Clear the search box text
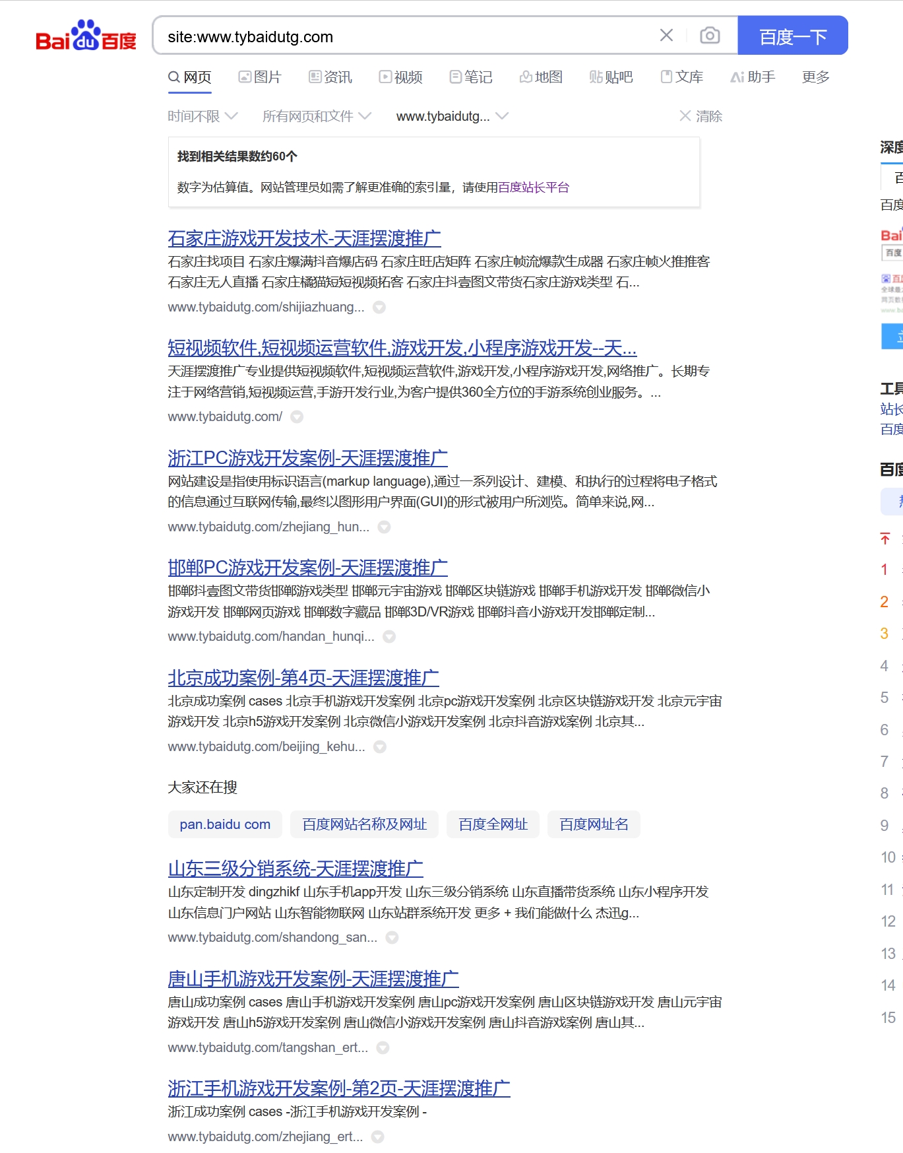This screenshot has width=903, height=1153. coord(666,36)
